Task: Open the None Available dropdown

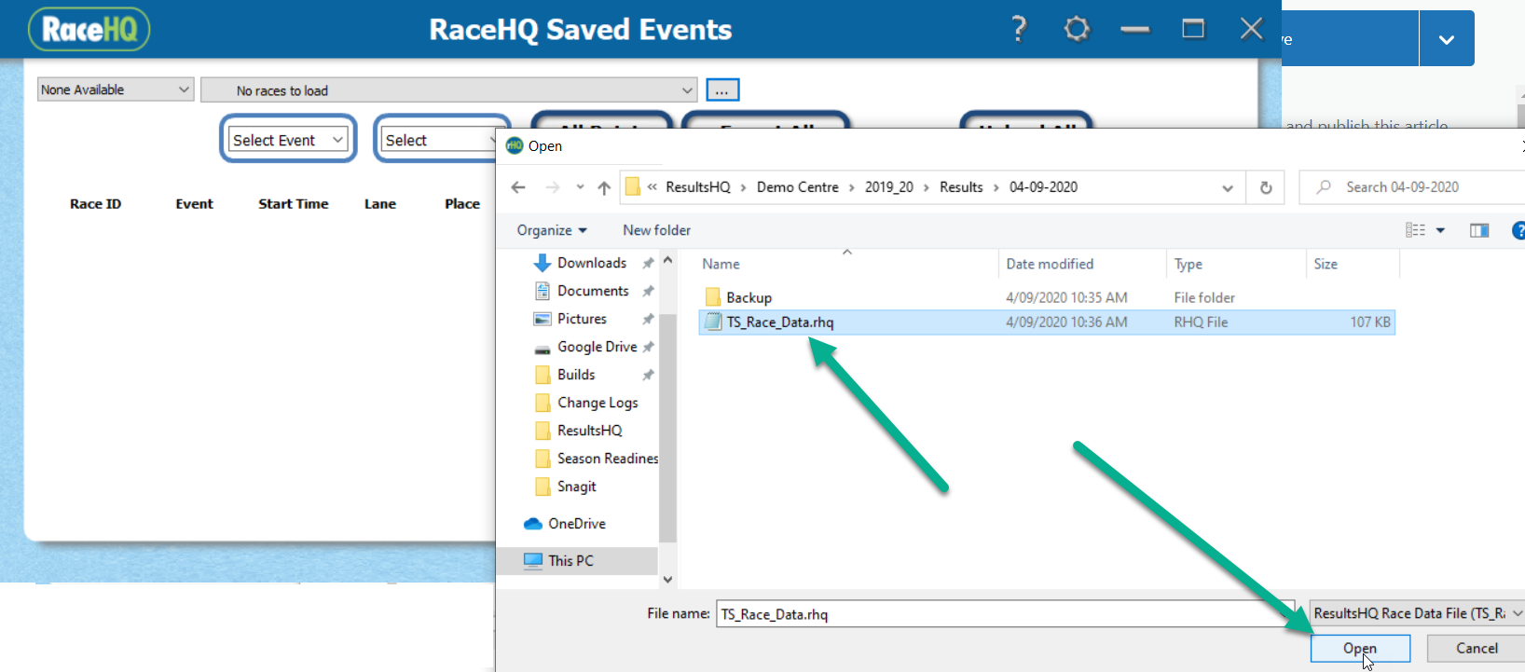Action: 116,89
